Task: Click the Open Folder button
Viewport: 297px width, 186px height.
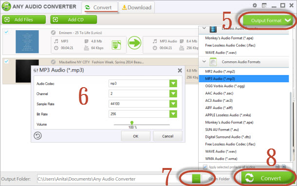Action: tap(219, 179)
